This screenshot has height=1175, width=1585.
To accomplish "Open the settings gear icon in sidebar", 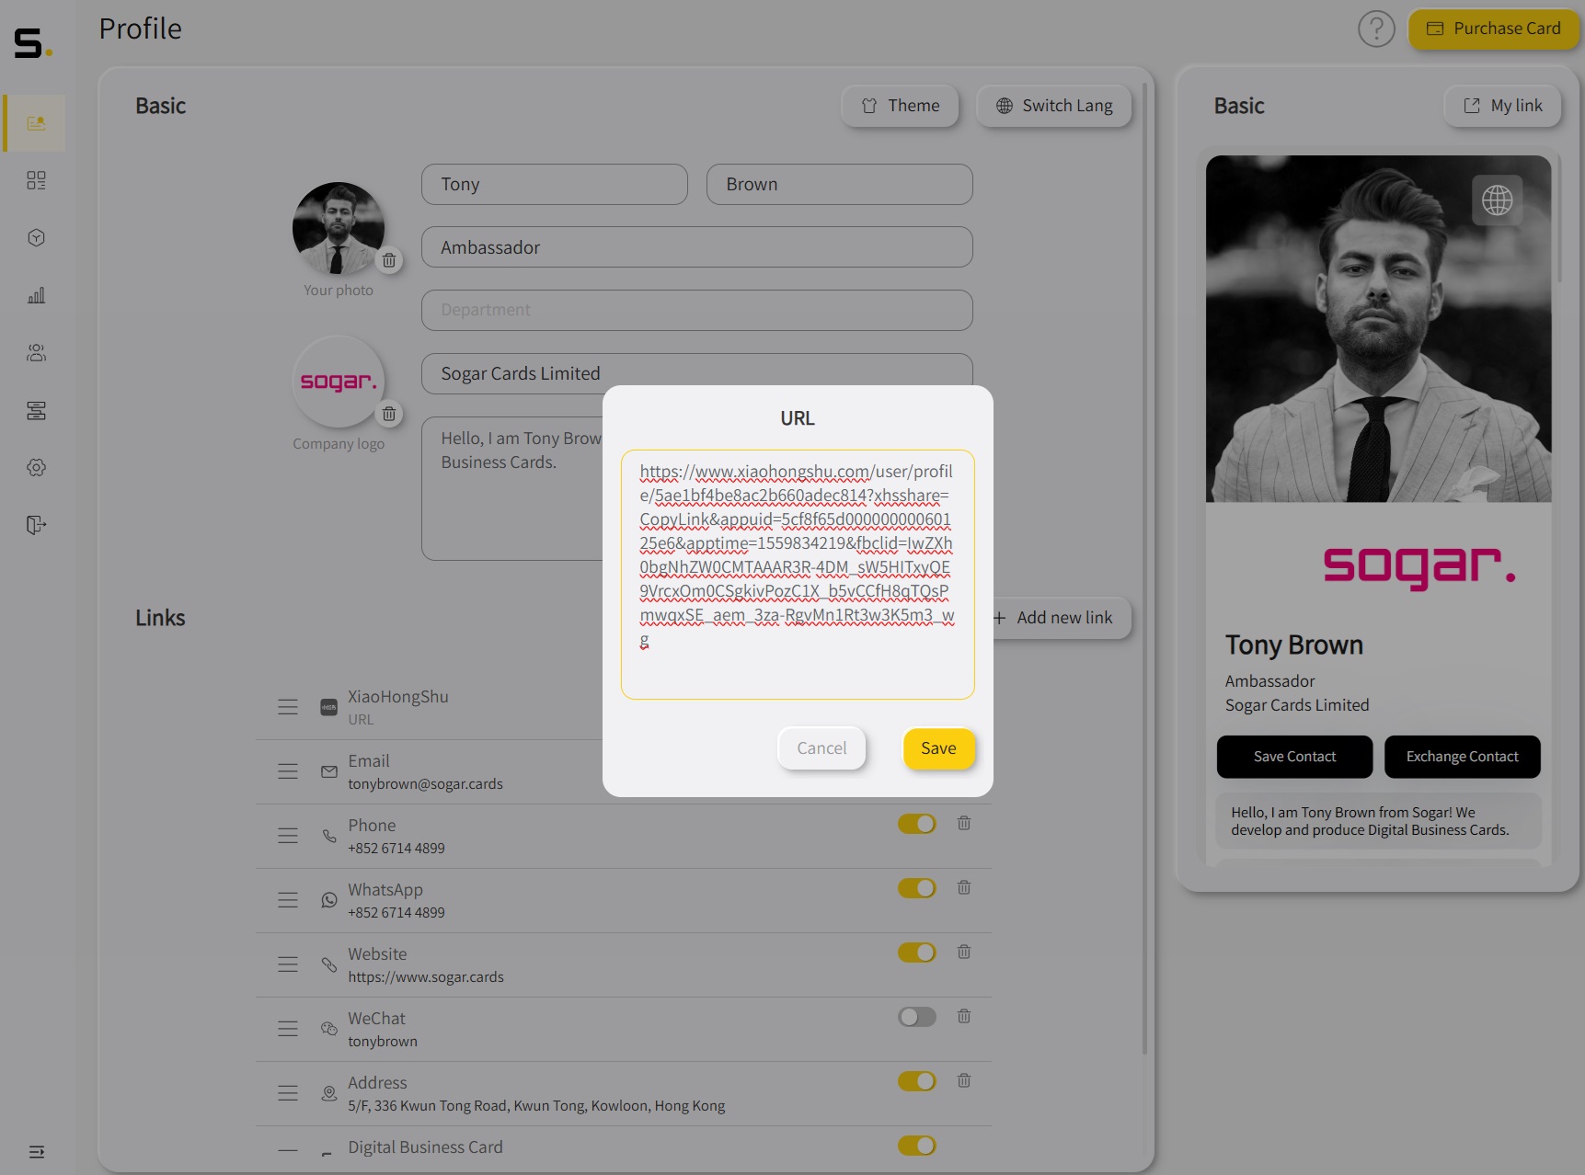I will tap(36, 467).
